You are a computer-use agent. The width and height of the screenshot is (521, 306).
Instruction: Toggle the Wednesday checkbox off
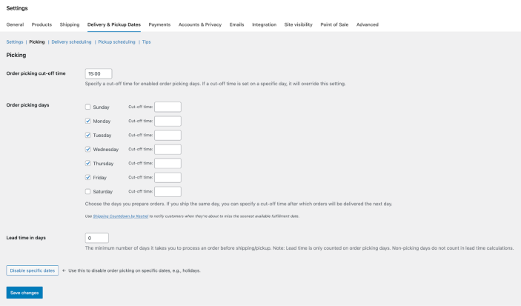tap(88, 149)
